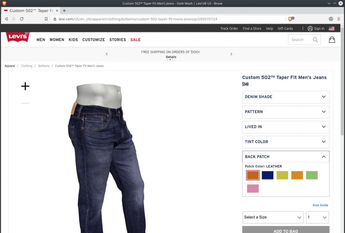Open the Help link
This screenshot has height=233, width=345.
click(269, 28)
